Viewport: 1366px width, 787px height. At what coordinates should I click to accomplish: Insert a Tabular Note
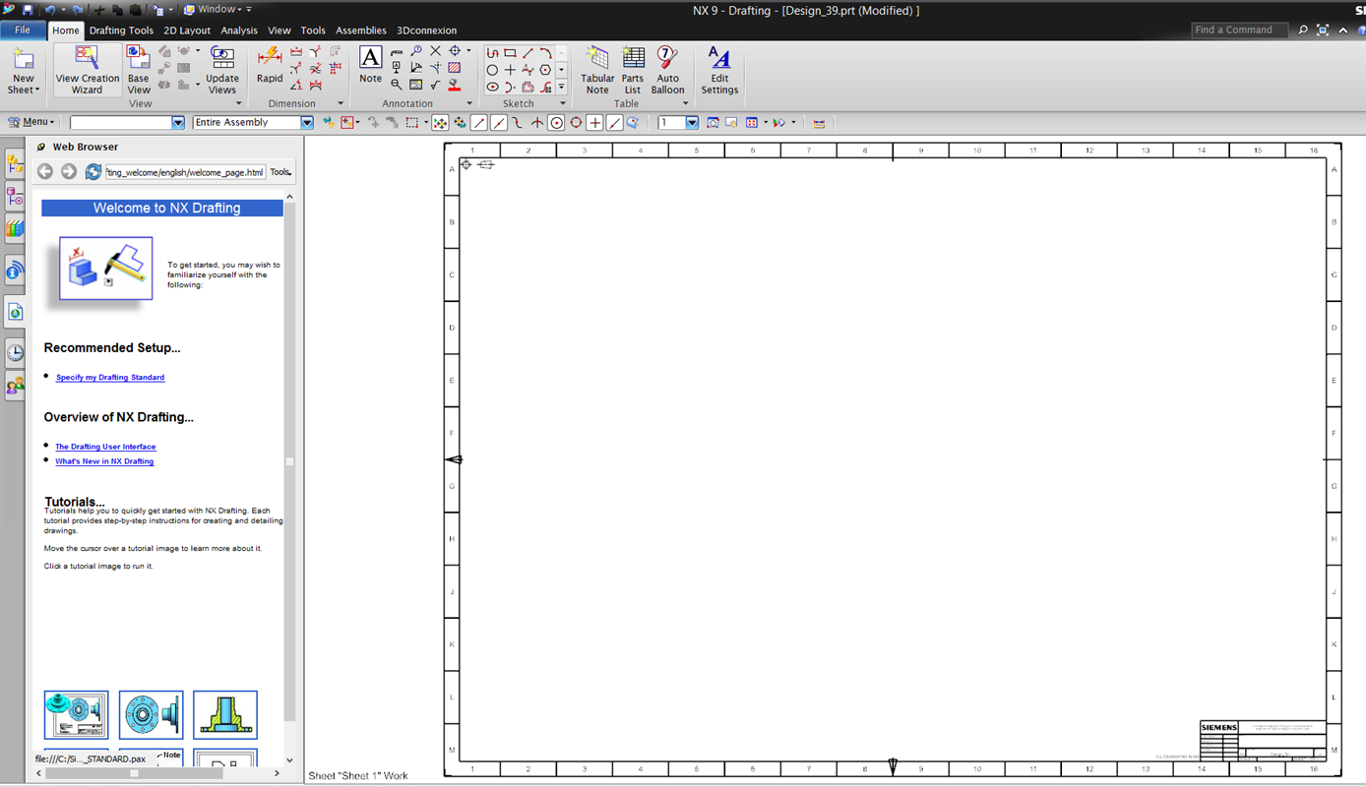pyautogui.click(x=597, y=70)
